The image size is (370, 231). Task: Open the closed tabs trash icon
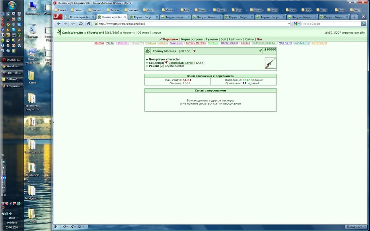(x=363, y=17)
